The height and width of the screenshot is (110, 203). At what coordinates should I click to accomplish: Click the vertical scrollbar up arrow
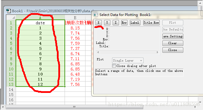tap(200, 3)
